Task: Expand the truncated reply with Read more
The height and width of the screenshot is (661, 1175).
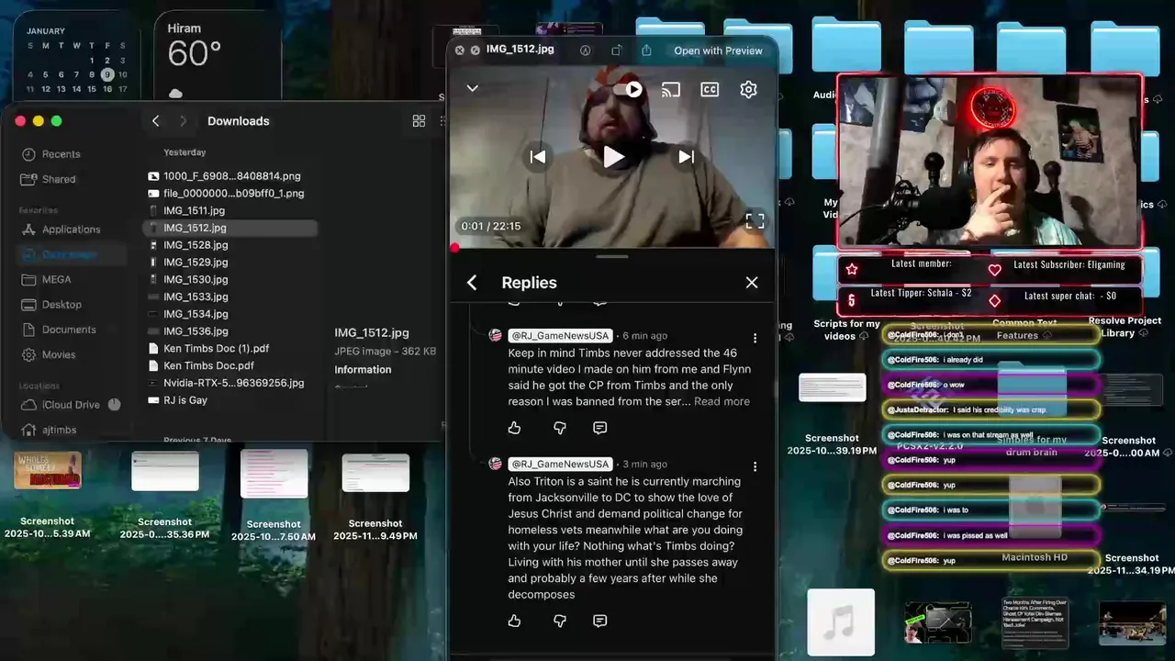Action: (722, 401)
